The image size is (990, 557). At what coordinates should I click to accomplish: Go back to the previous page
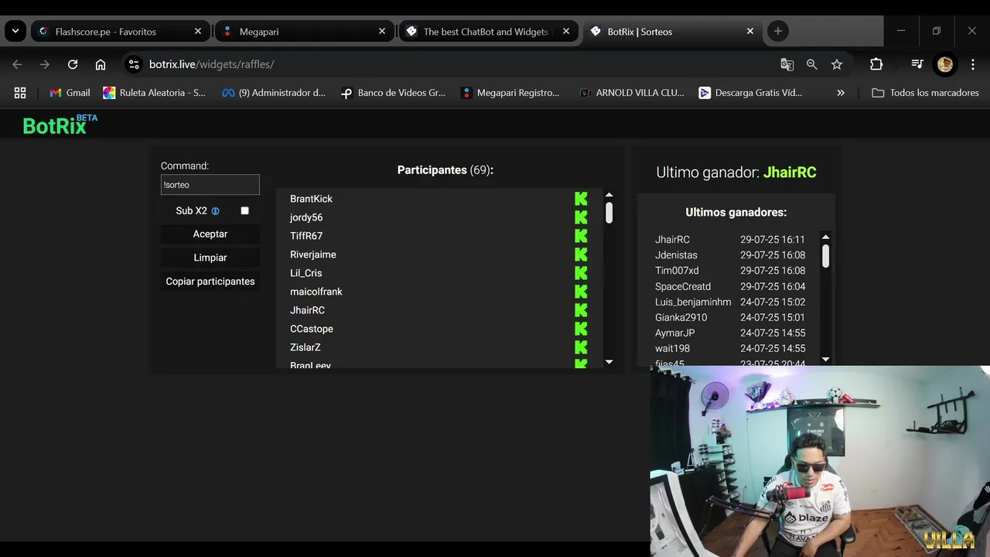coord(17,64)
